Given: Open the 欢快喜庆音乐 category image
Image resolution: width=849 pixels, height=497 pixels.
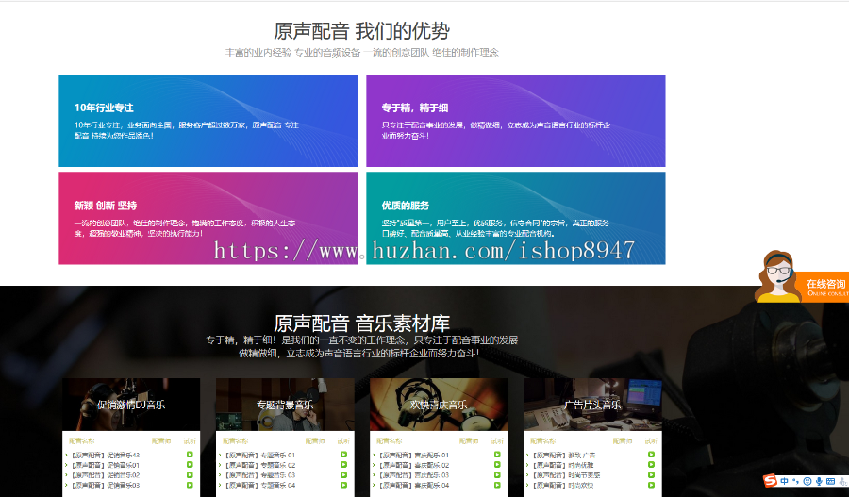Looking at the screenshot, I should click(x=439, y=405).
